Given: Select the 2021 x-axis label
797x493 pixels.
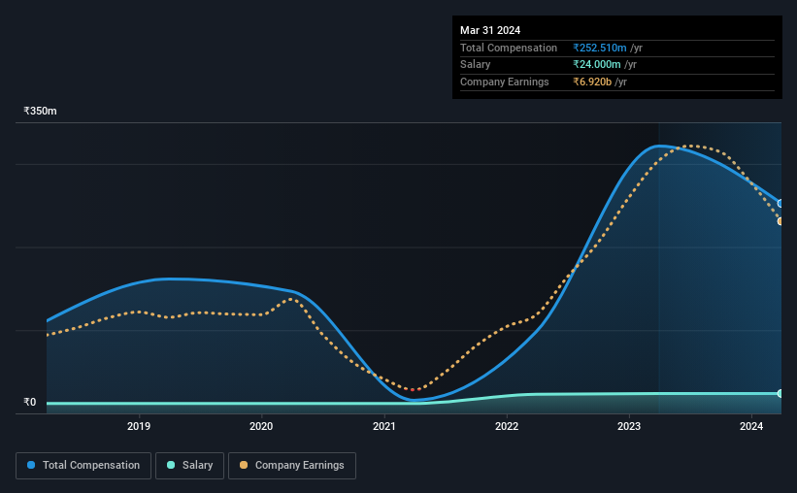Looking at the screenshot, I should [x=383, y=426].
